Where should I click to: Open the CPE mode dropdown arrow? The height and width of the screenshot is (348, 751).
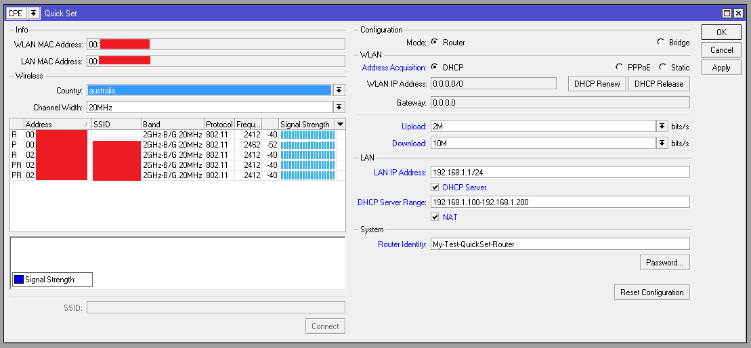[x=33, y=13]
